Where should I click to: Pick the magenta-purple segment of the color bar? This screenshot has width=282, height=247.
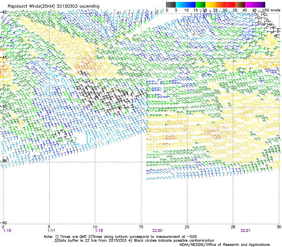coord(255,5)
